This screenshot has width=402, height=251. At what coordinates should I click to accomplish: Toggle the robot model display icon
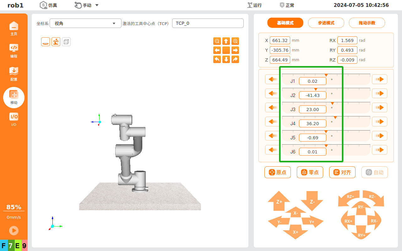pos(56,42)
